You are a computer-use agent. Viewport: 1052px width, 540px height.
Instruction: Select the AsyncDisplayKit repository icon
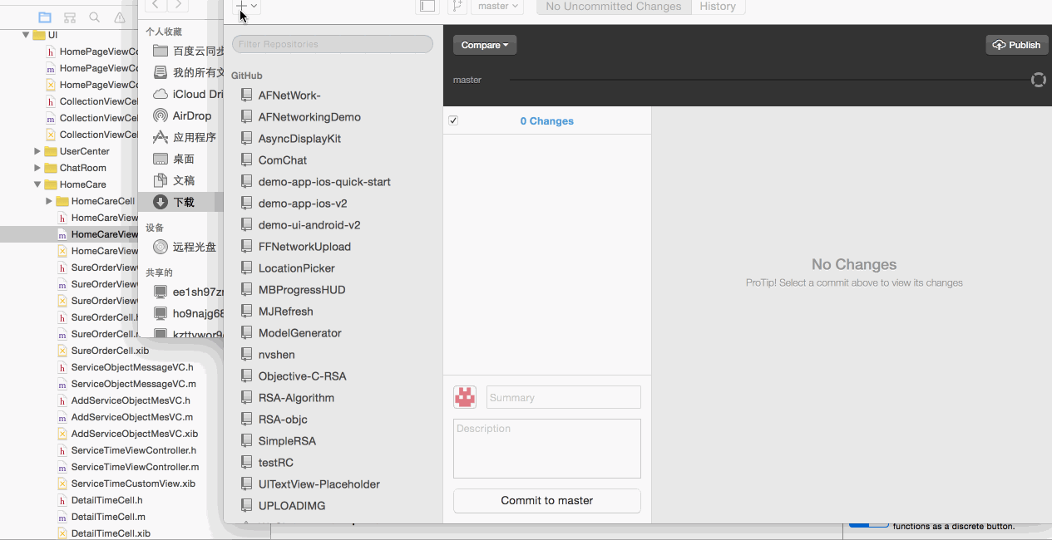246,139
